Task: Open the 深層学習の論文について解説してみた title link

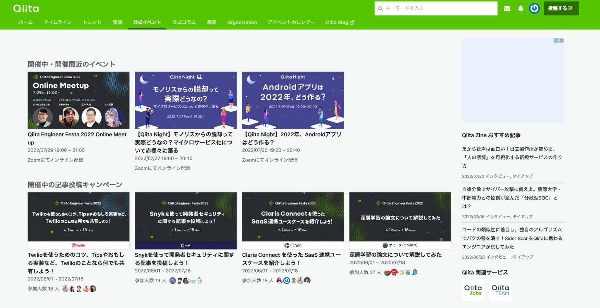Action: (395, 255)
